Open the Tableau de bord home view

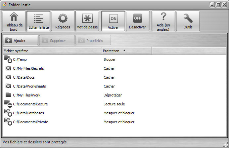(x=14, y=21)
